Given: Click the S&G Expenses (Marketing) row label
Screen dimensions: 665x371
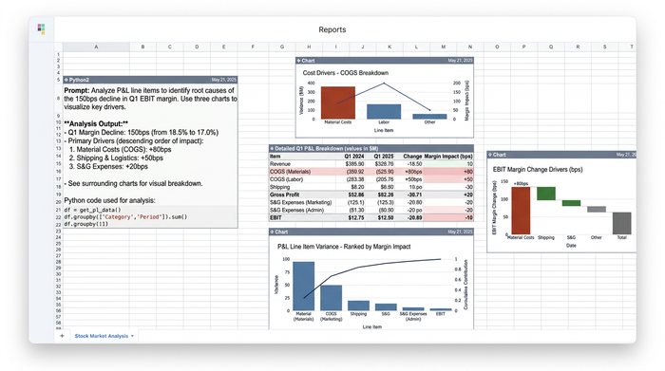Looking at the screenshot, I should pyautogui.click(x=301, y=202).
